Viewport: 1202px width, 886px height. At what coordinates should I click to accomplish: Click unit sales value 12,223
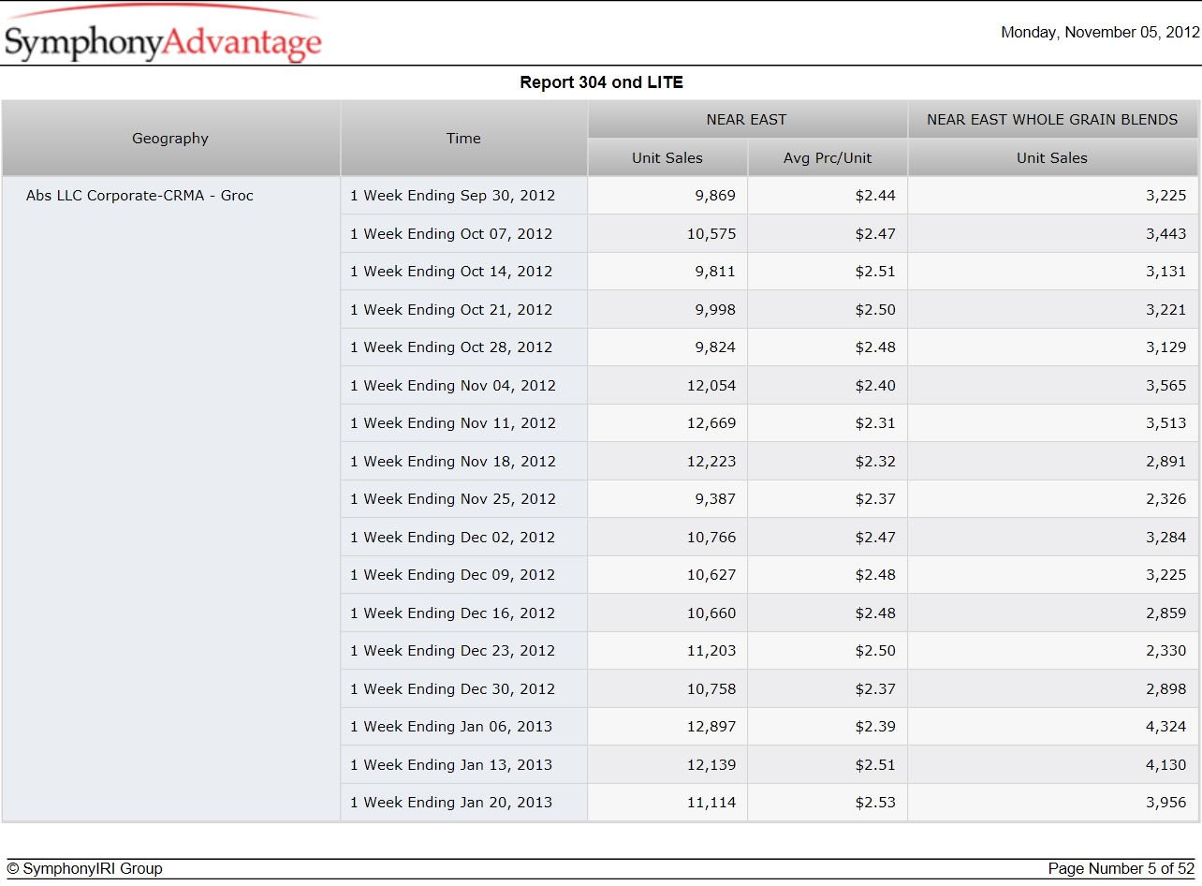coord(711,462)
